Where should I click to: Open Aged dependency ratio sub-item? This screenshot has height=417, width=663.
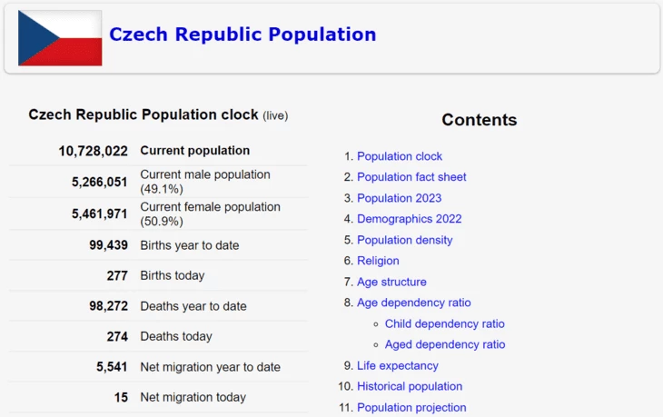tap(444, 344)
